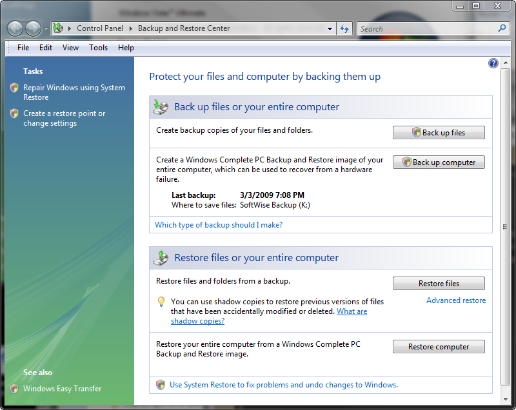Click the vertical scrollbar thumb

point(506,226)
